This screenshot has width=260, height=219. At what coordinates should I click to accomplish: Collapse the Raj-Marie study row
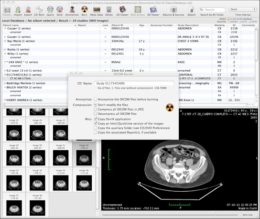[5, 41]
